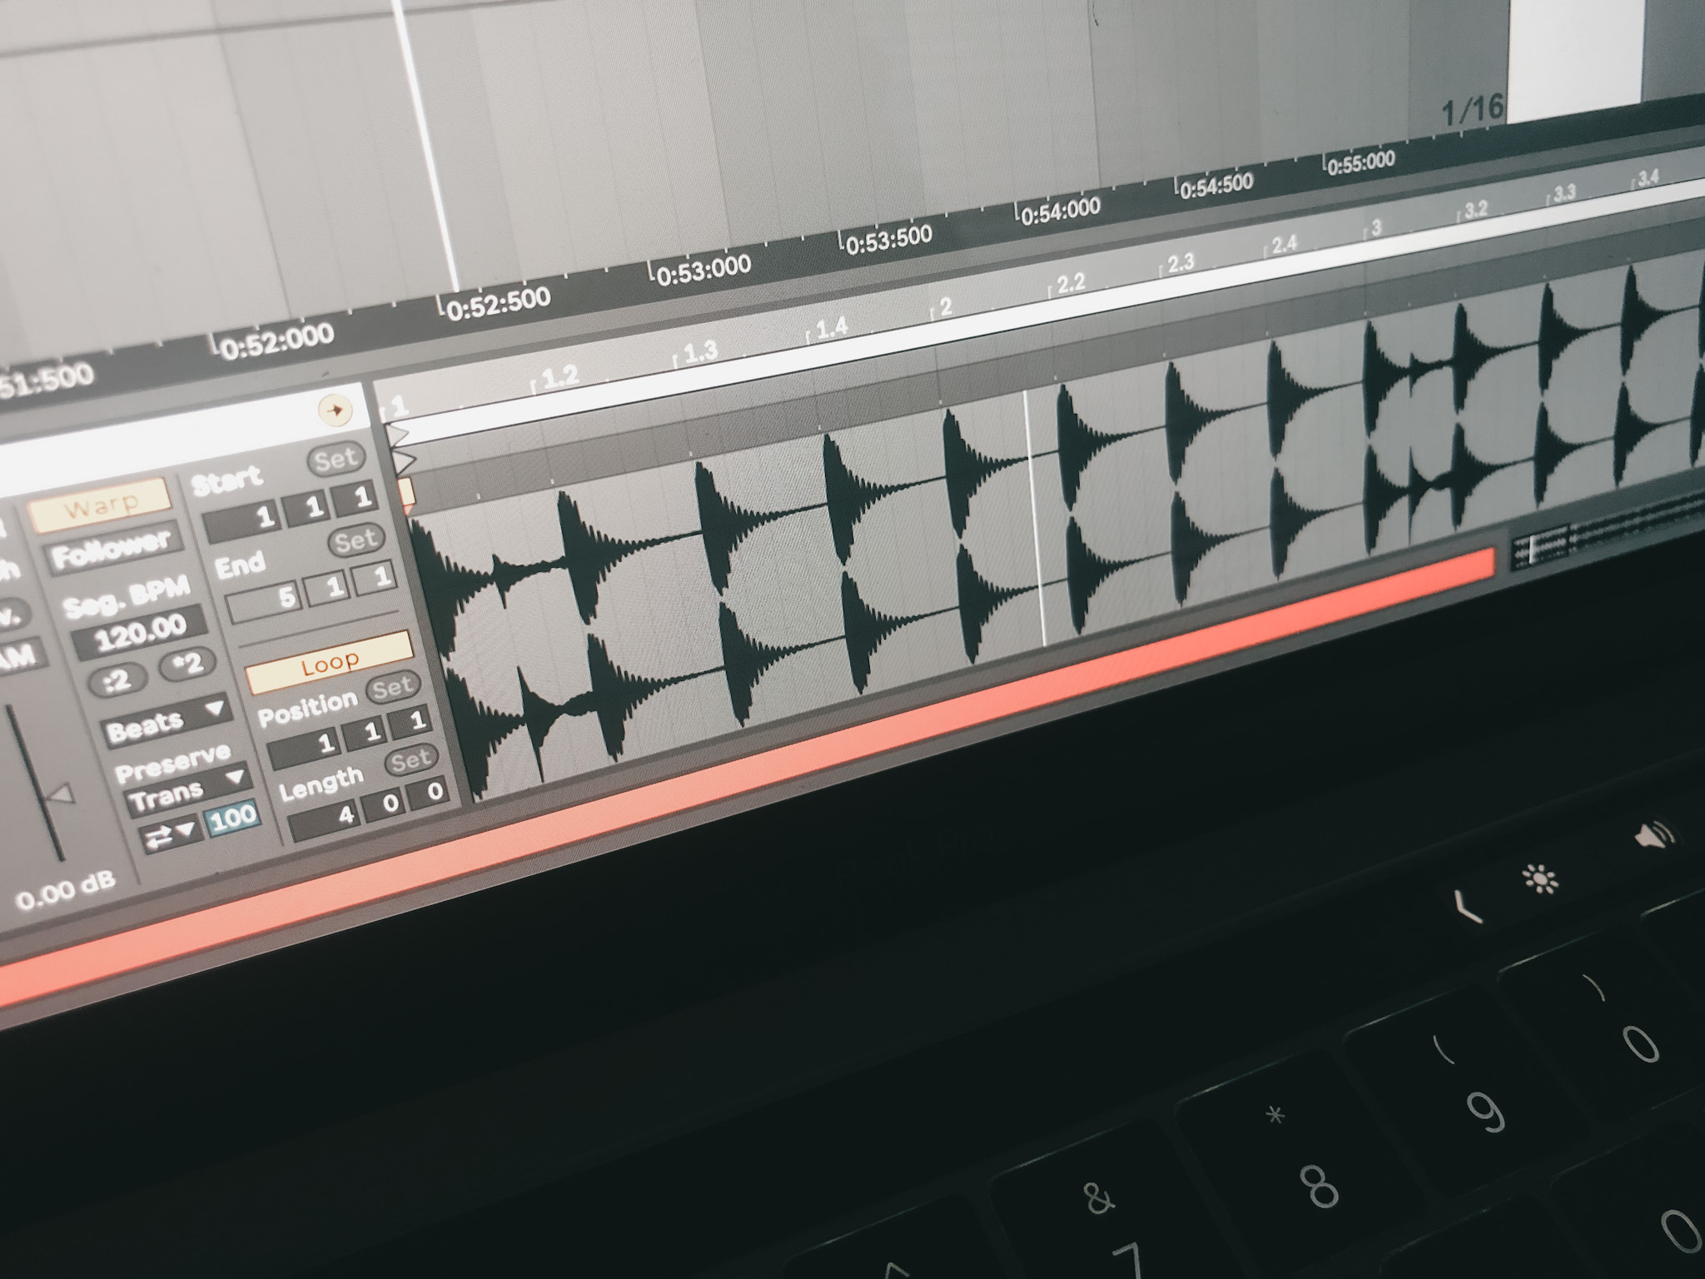
Task: Click the Set button next to Length
Action: [410, 759]
